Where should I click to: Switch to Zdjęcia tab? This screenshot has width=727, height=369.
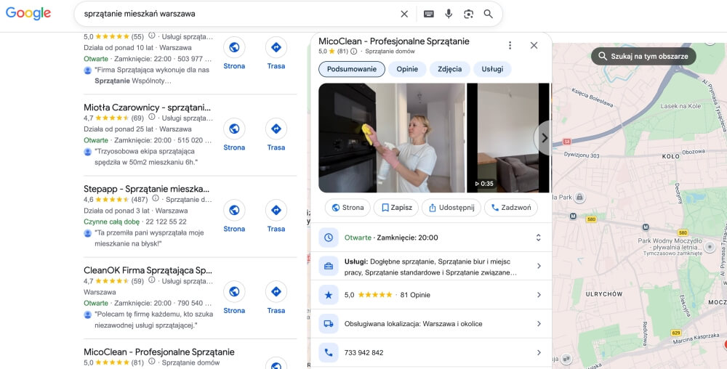coord(450,69)
